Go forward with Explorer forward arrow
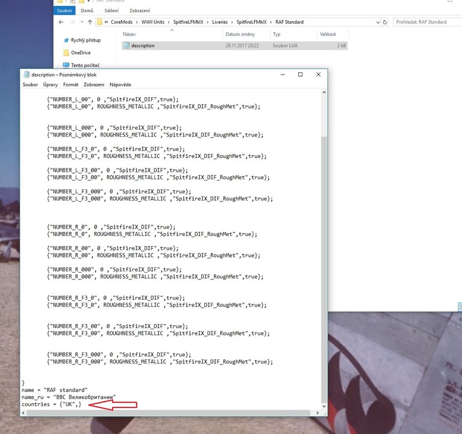Screen dimensions: 462x434 [x=72, y=22]
